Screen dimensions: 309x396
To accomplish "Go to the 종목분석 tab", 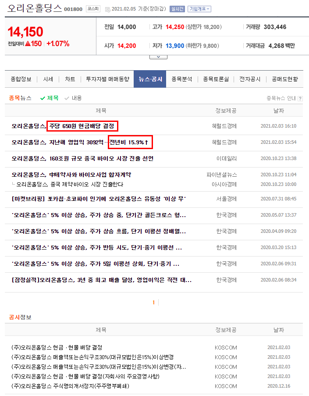I will tap(182, 79).
